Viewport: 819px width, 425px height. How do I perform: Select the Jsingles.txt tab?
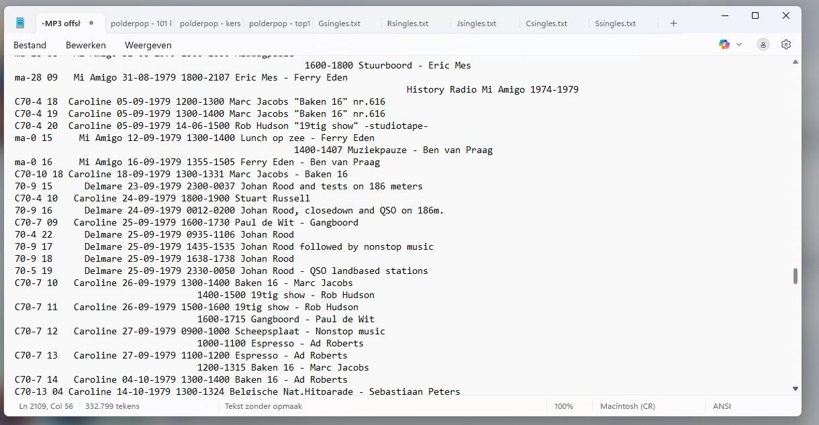[477, 23]
